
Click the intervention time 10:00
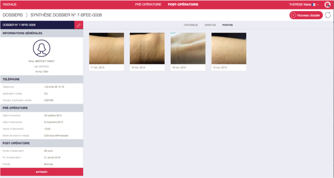pyautogui.click(x=47, y=129)
